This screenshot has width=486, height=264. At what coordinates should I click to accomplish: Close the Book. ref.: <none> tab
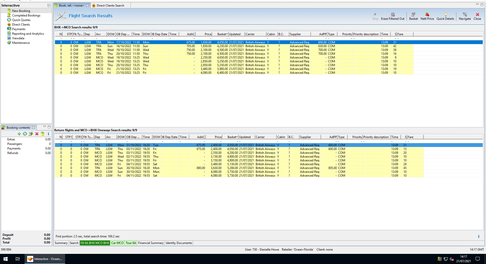tap(87, 5)
